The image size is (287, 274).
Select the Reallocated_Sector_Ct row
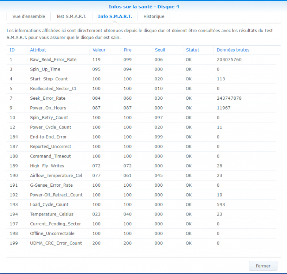coord(53,88)
